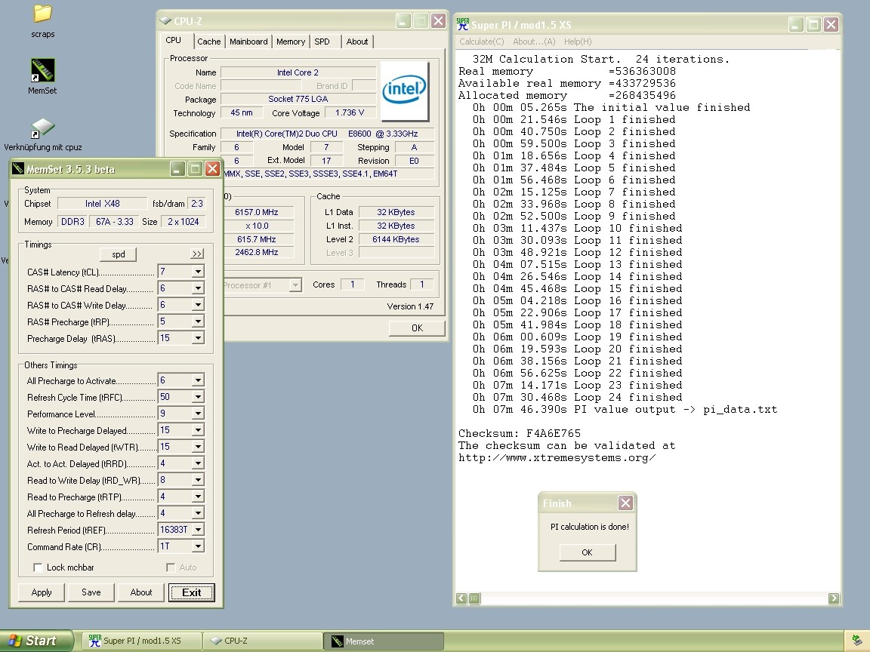
Task: Confirm OK in the Finish dialog
Action: [587, 552]
